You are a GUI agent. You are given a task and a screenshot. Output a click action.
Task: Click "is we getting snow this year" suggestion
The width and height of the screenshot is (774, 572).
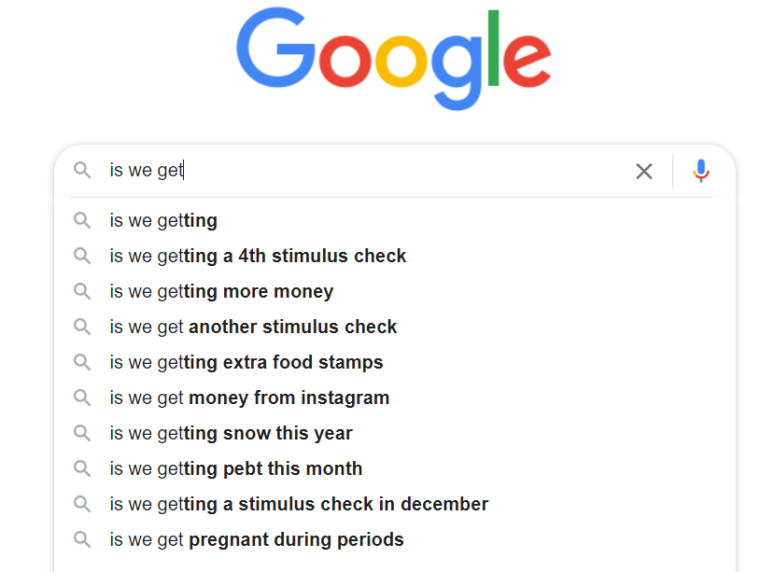[x=230, y=433]
